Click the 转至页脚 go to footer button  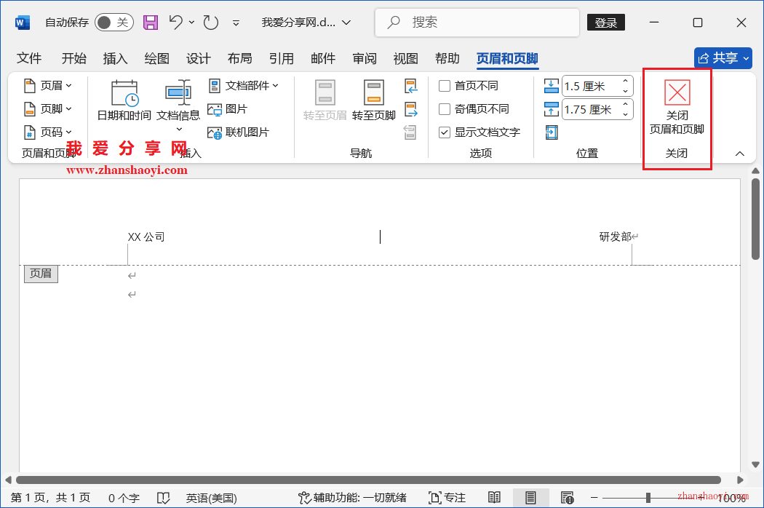pyautogui.click(x=374, y=100)
